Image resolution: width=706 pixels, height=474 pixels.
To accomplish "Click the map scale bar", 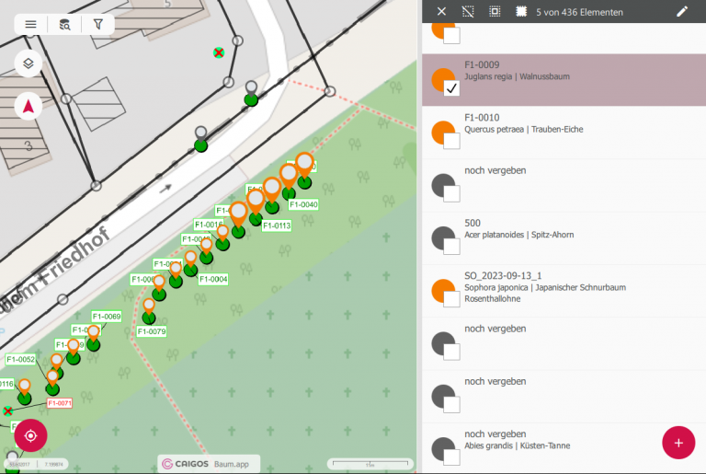I will pos(370,464).
